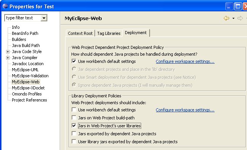This screenshot has width=247, height=150.
Task: Switch to the Tag Libraries tab
Action: (x=109, y=33)
